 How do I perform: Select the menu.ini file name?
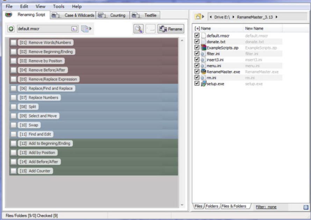tap(214, 66)
